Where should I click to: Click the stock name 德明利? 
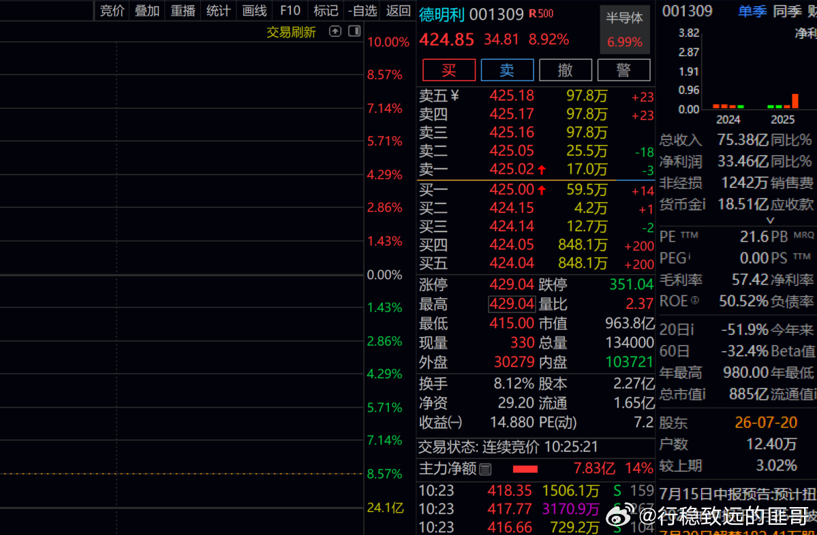point(442,14)
